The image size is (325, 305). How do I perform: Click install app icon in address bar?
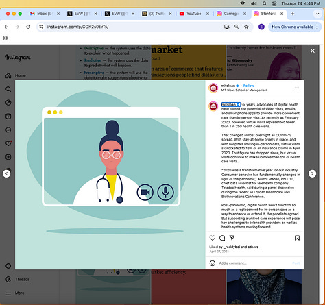(x=227, y=27)
